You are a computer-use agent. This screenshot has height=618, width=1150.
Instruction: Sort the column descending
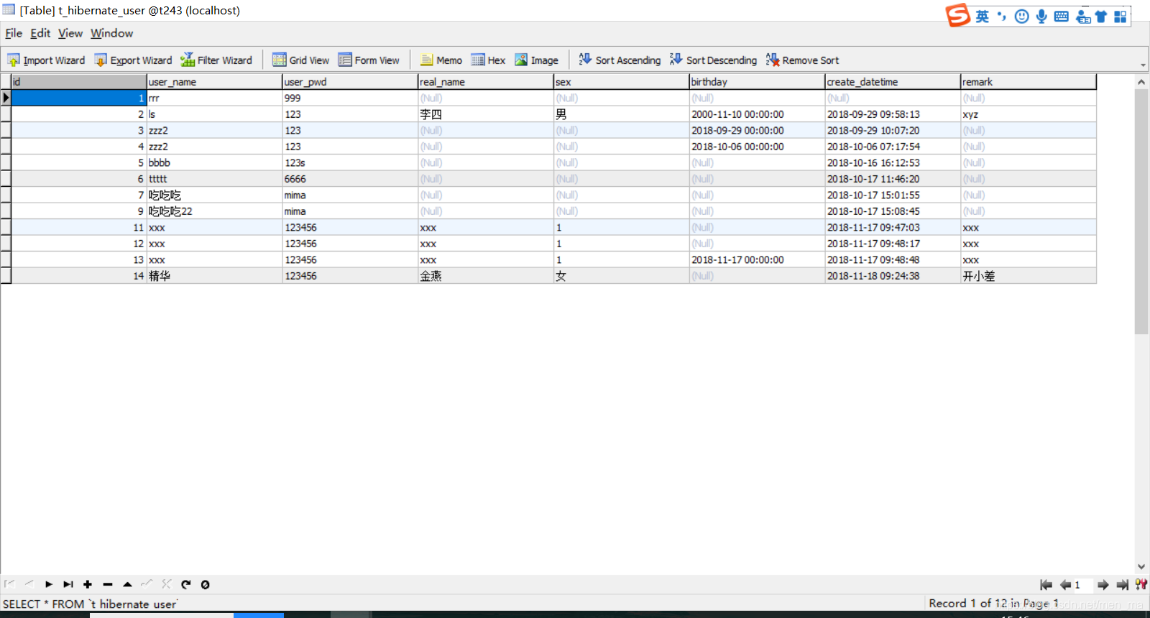click(713, 60)
